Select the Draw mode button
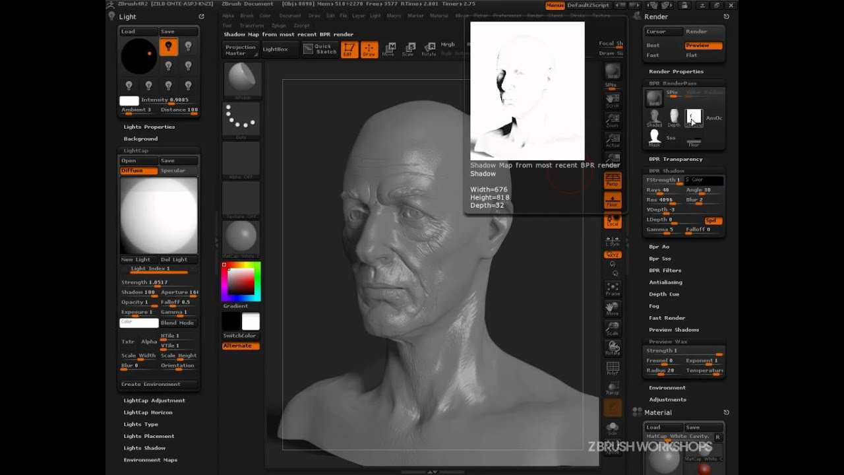844x475 pixels. click(x=369, y=49)
